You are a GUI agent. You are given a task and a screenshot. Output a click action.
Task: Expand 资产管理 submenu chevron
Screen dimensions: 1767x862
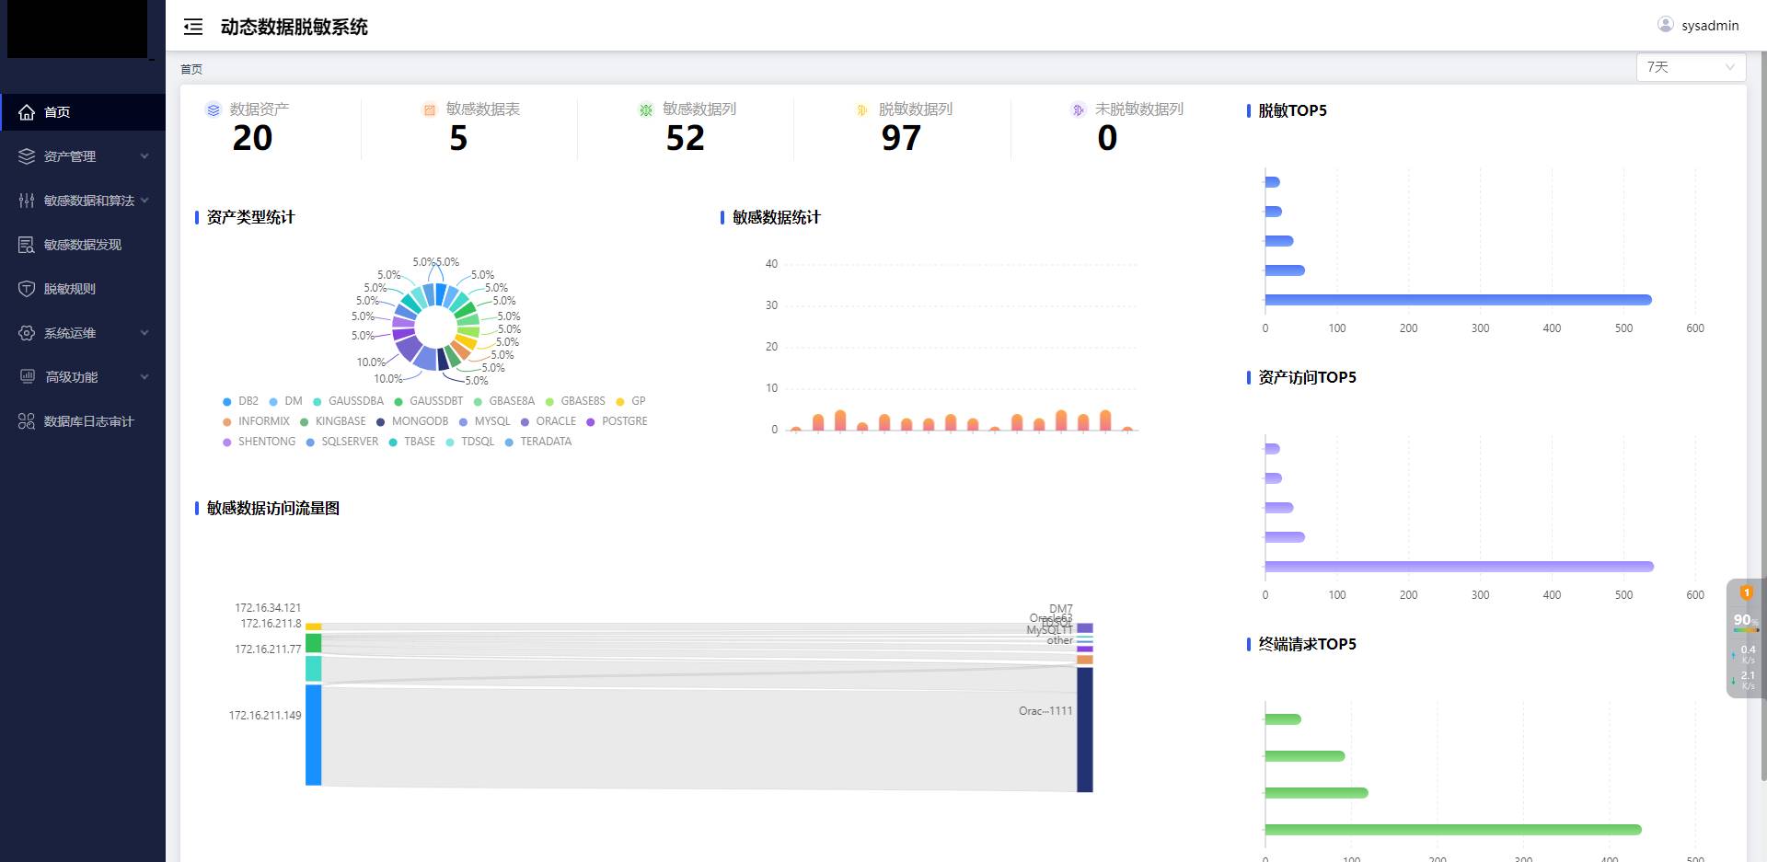click(144, 156)
